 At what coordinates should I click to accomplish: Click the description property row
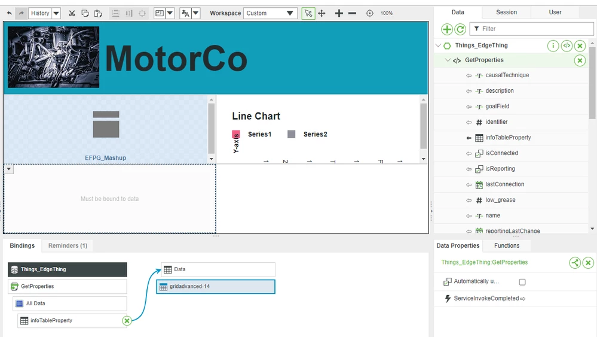[x=512, y=91]
